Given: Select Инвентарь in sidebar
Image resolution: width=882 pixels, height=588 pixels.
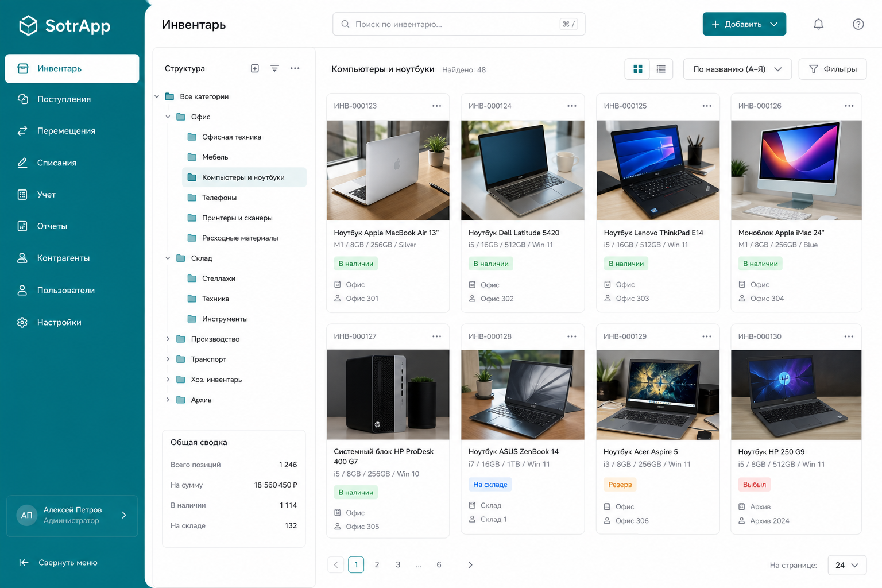Looking at the screenshot, I should (72, 68).
